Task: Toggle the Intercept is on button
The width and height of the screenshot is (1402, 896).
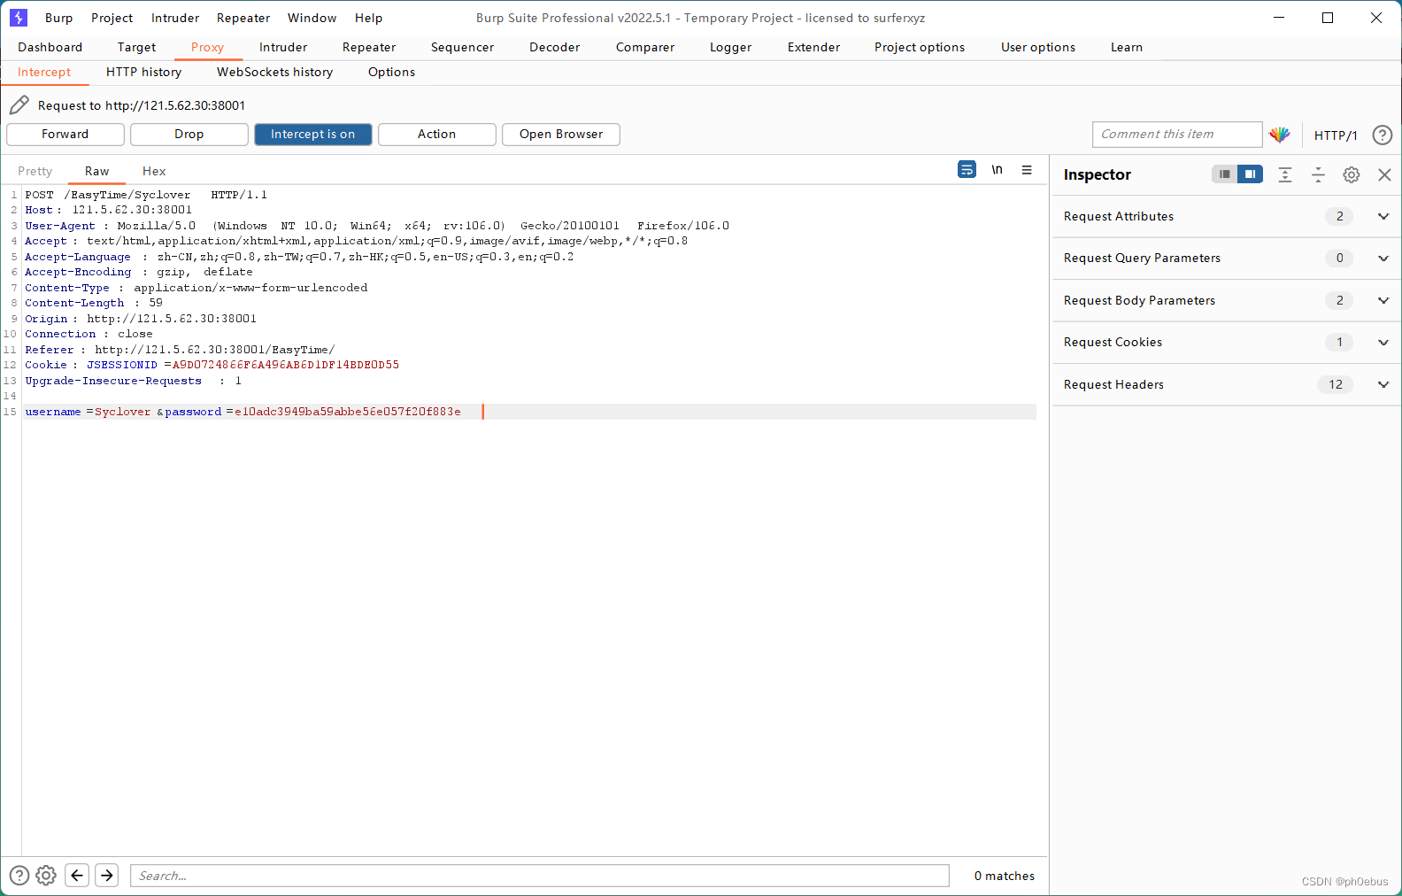Action: coord(313,135)
